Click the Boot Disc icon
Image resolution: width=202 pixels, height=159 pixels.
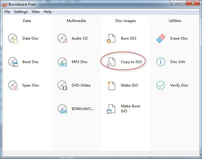click(13, 62)
